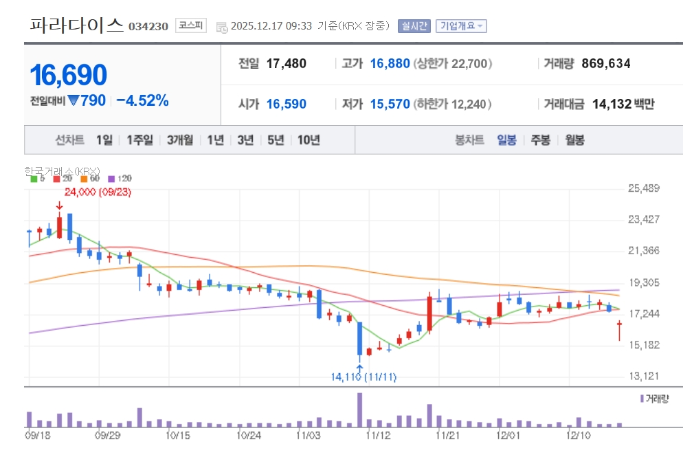Select the 10년 line chart period

(309, 140)
